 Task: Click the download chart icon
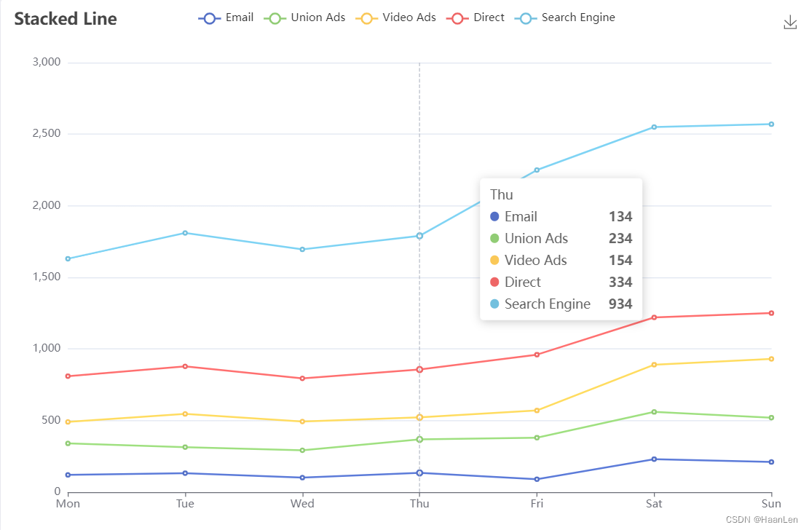pos(790,23)
